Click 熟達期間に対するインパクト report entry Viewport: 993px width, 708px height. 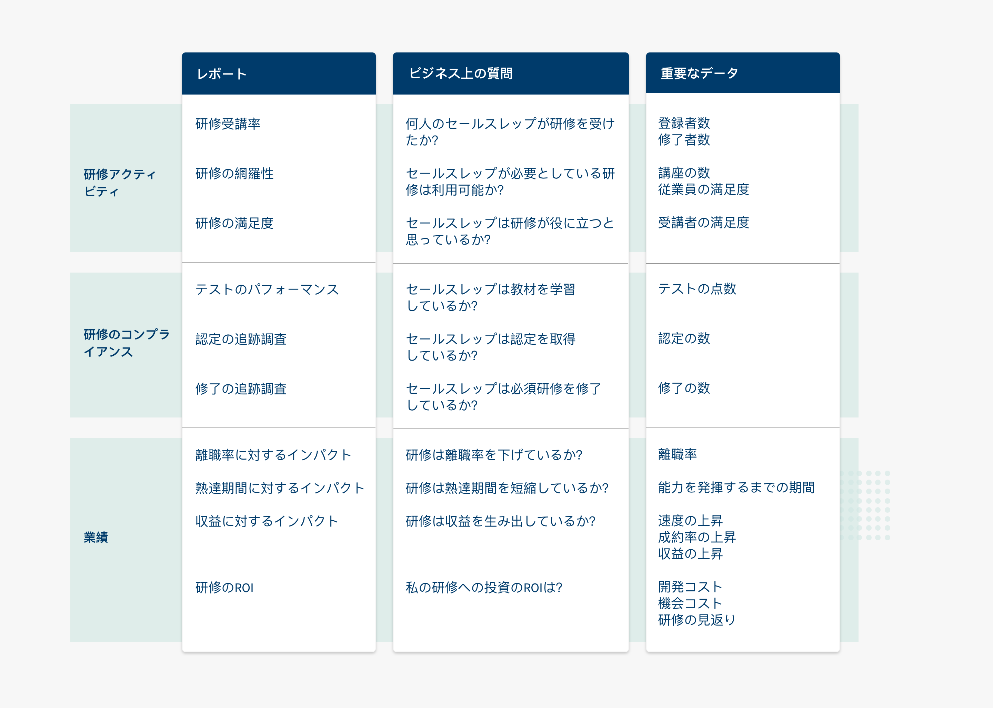click(280, 488)
